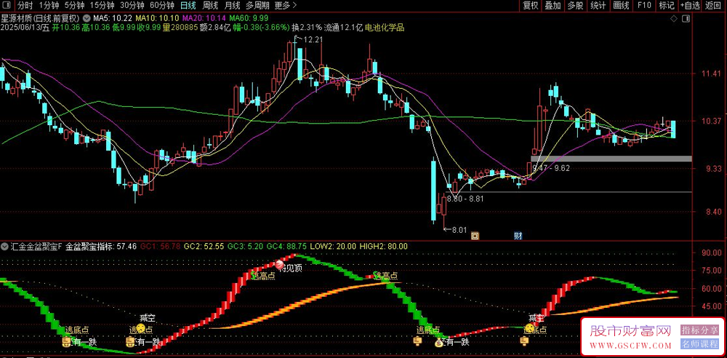Click the GC3: 5.20 indicator value
Viewport: 727px width, 358px height.
246,246
